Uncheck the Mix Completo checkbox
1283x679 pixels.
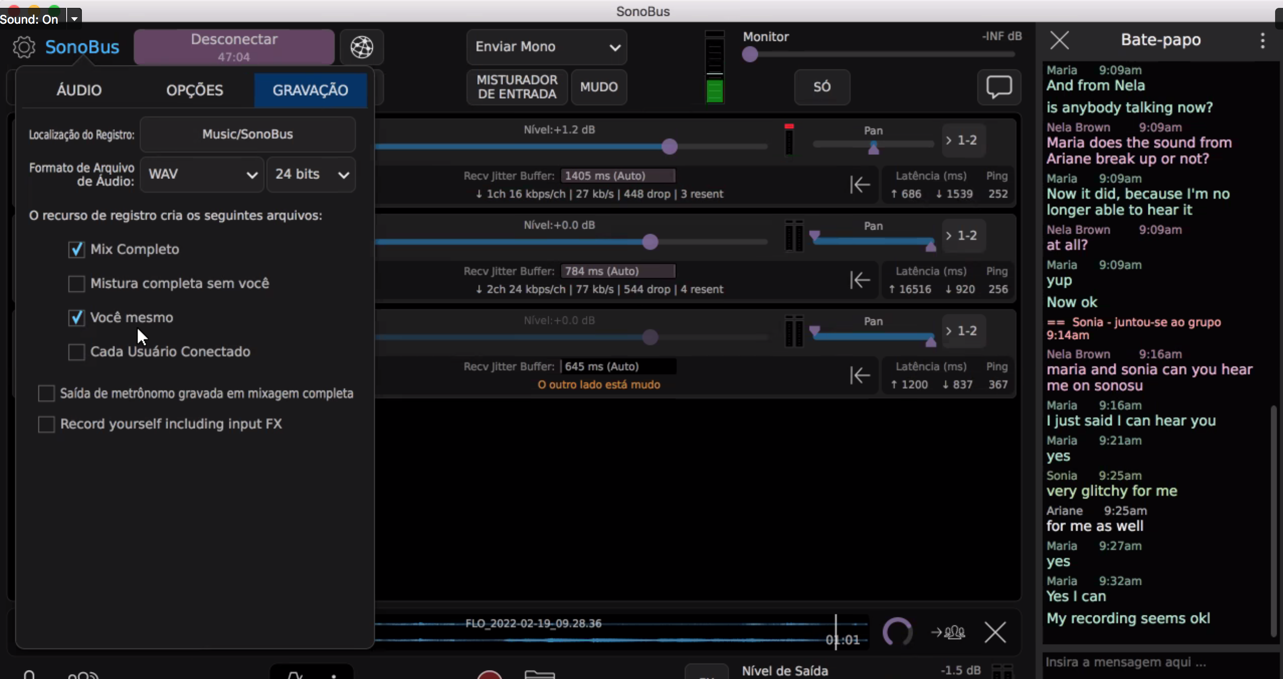(76, 249)
